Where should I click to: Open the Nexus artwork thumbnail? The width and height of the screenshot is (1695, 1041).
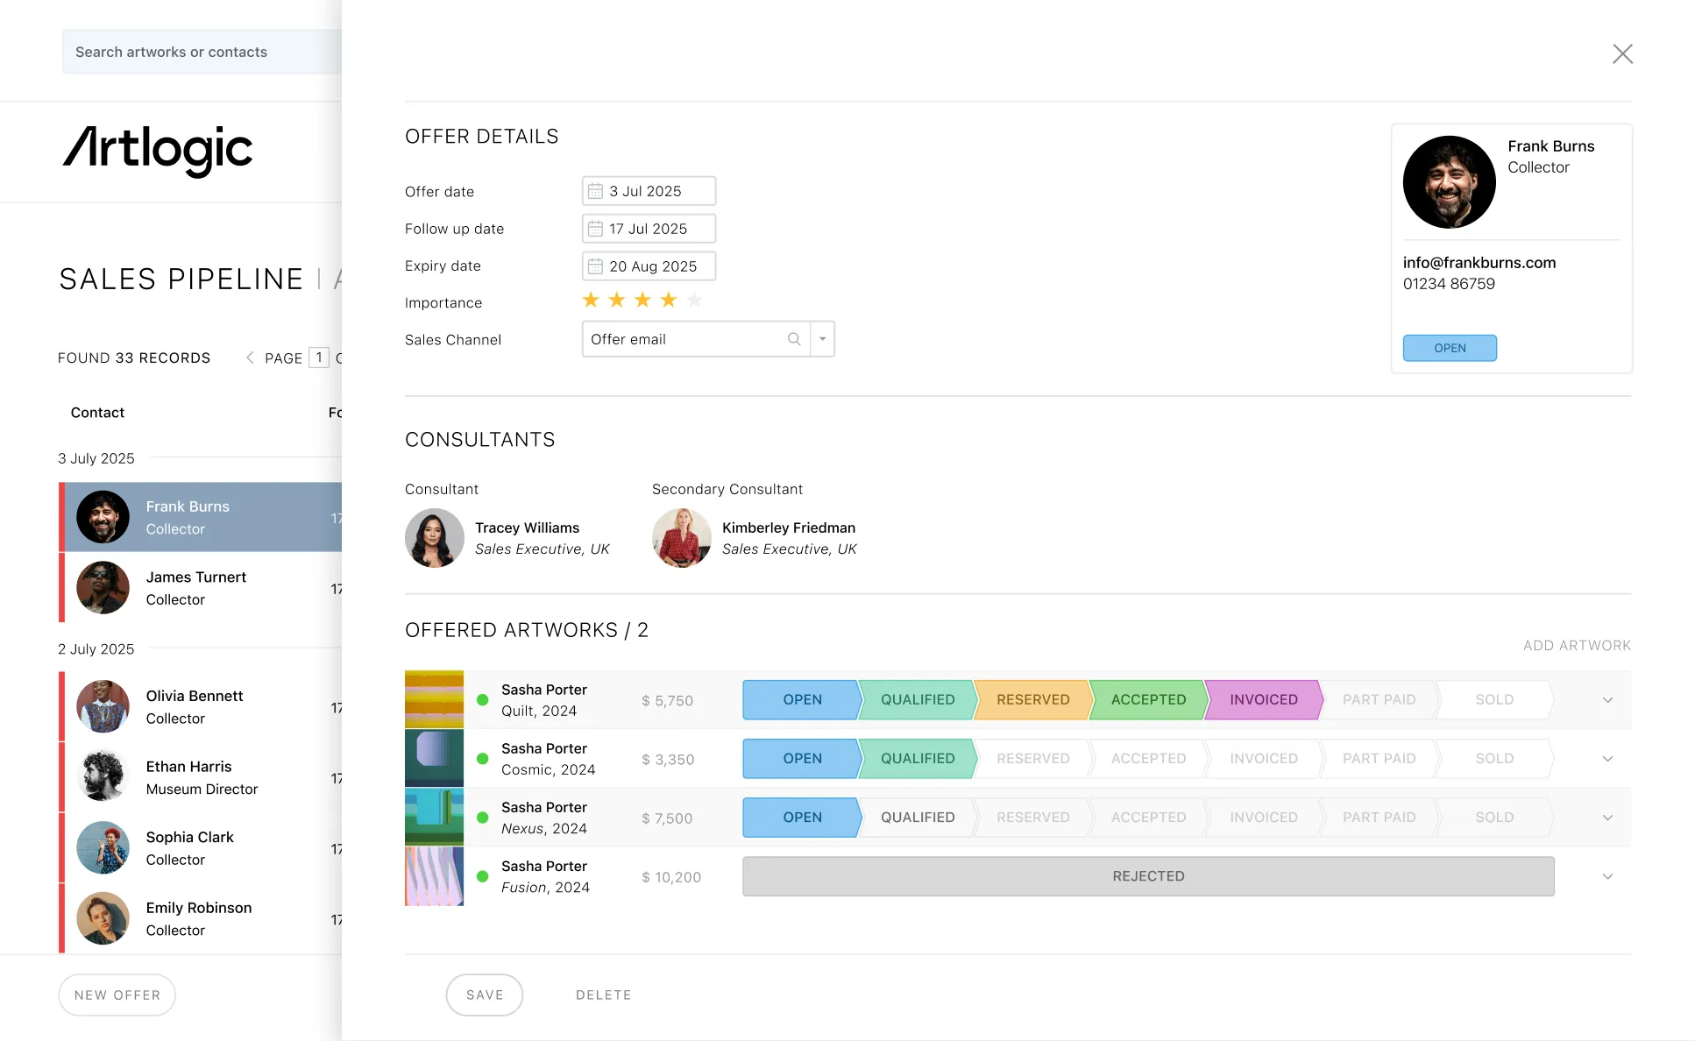pos(434,817)
